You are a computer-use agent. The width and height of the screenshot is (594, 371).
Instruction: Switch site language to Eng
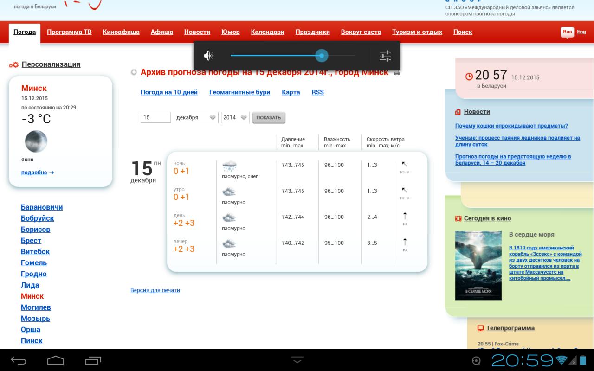581,32
